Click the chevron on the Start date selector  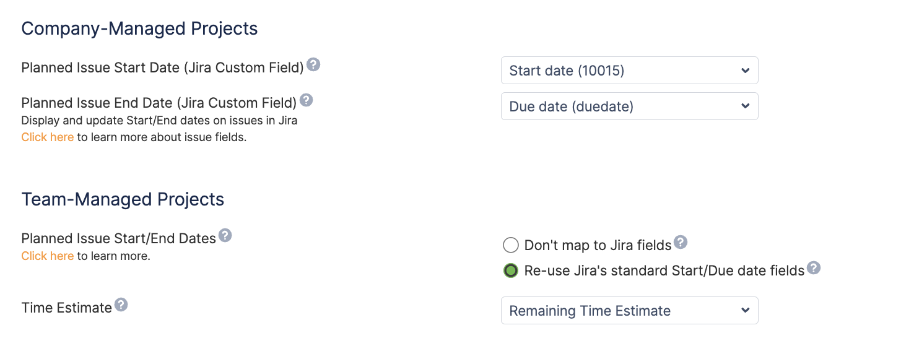(x=745, y=70)
